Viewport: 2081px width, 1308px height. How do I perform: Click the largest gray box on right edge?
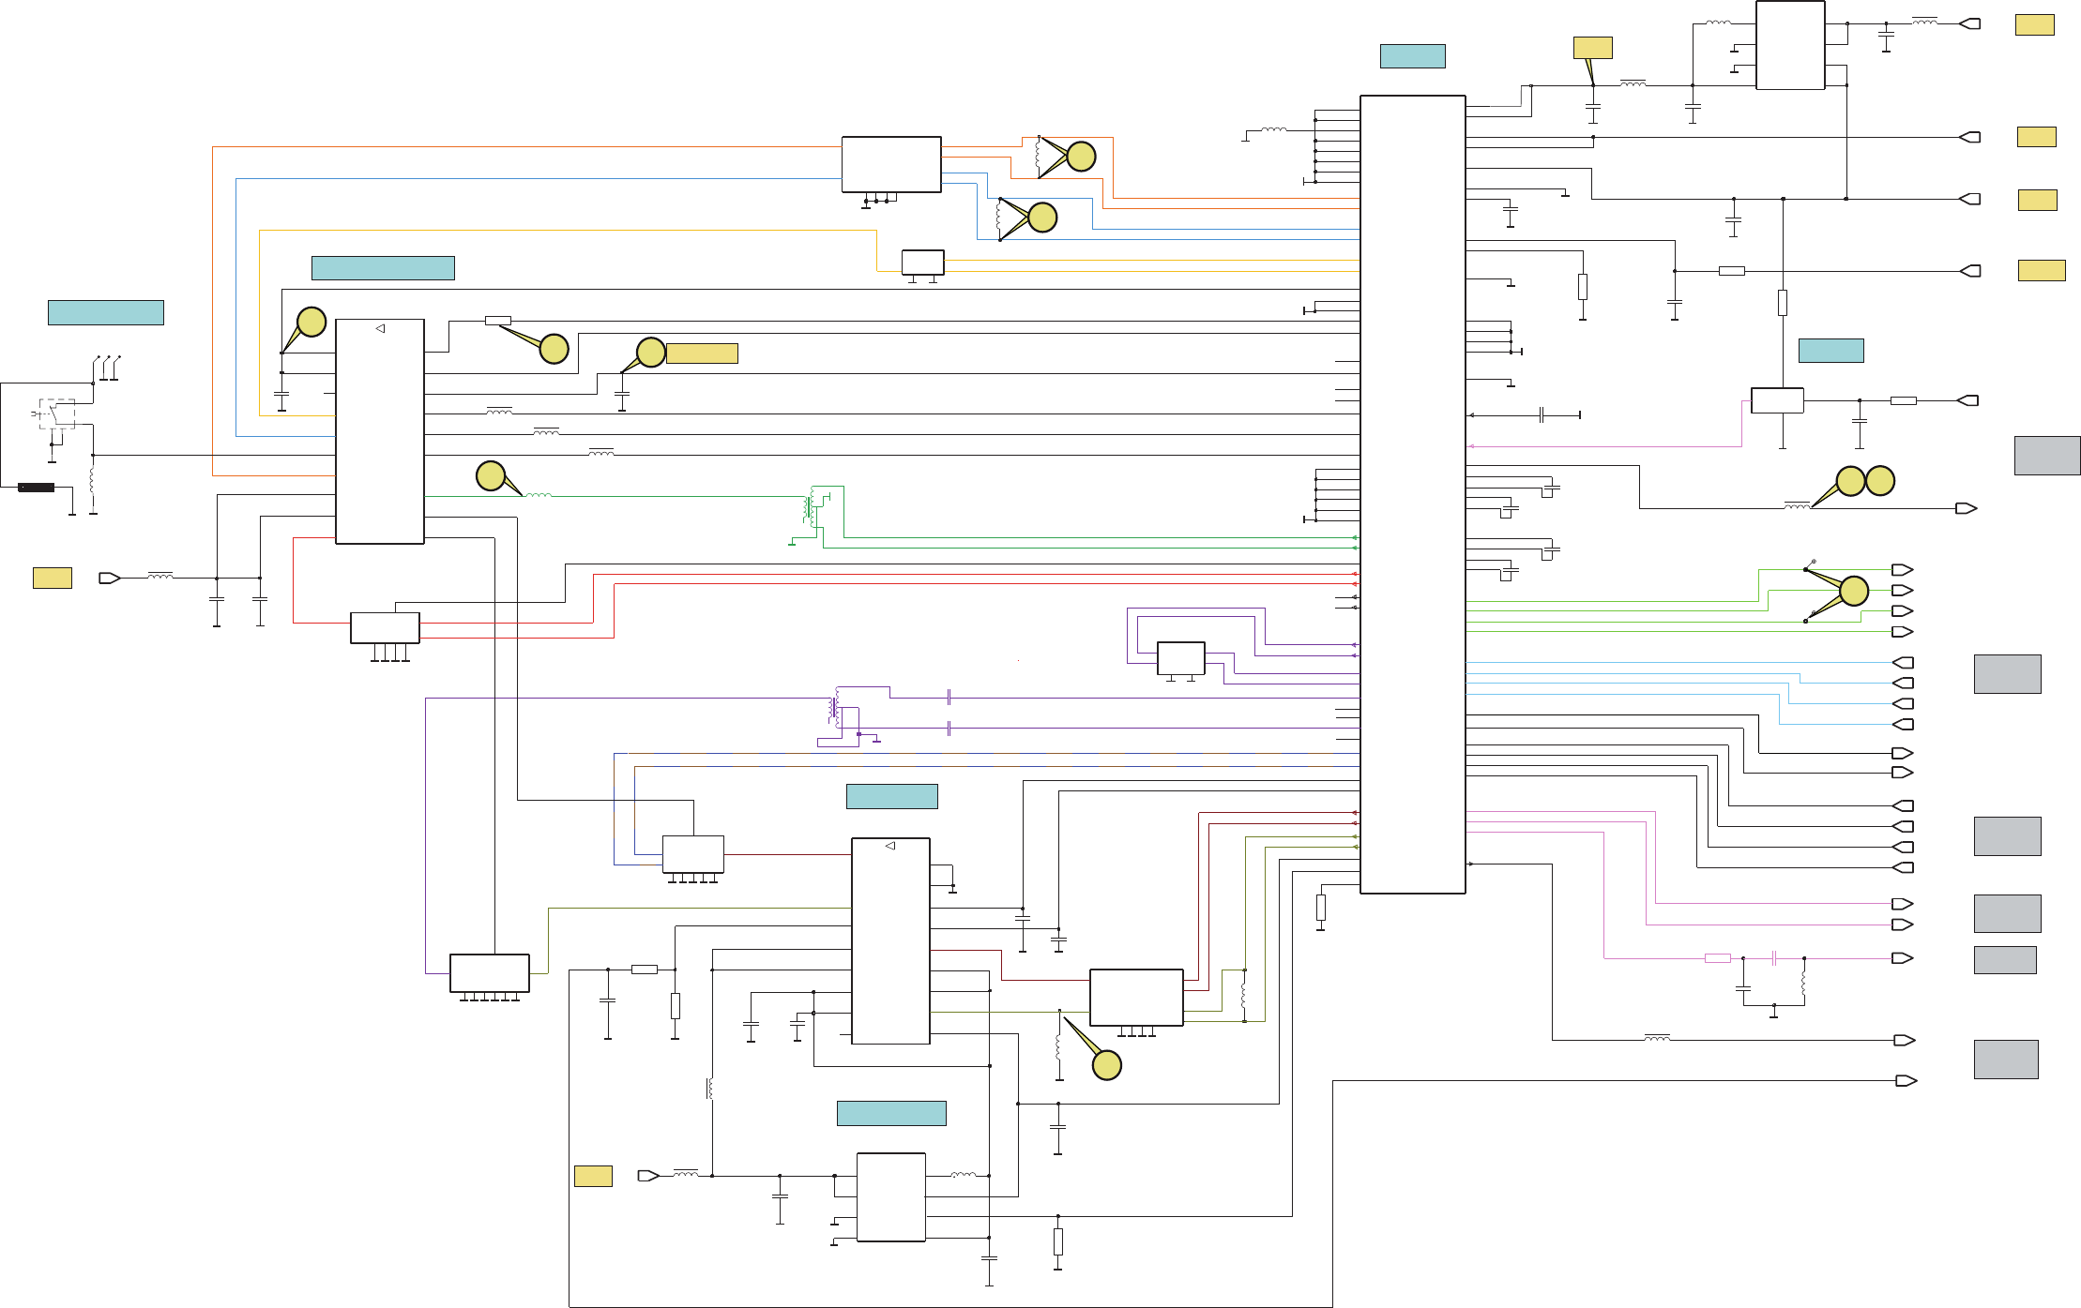coord(2047,456)
